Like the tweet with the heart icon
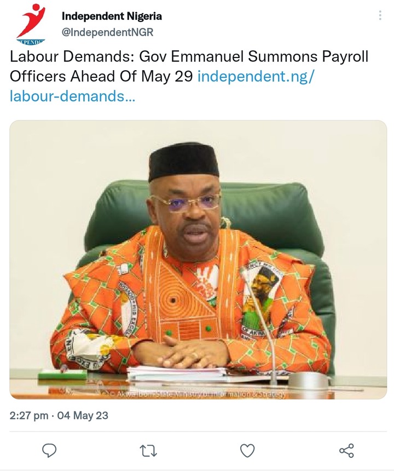The image size is (394, 471). pyautogui.click(x=247, y=451)
